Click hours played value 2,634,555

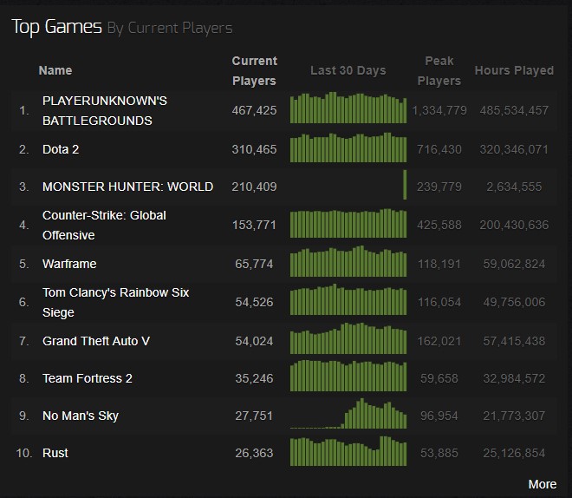(x=514, y=187)
